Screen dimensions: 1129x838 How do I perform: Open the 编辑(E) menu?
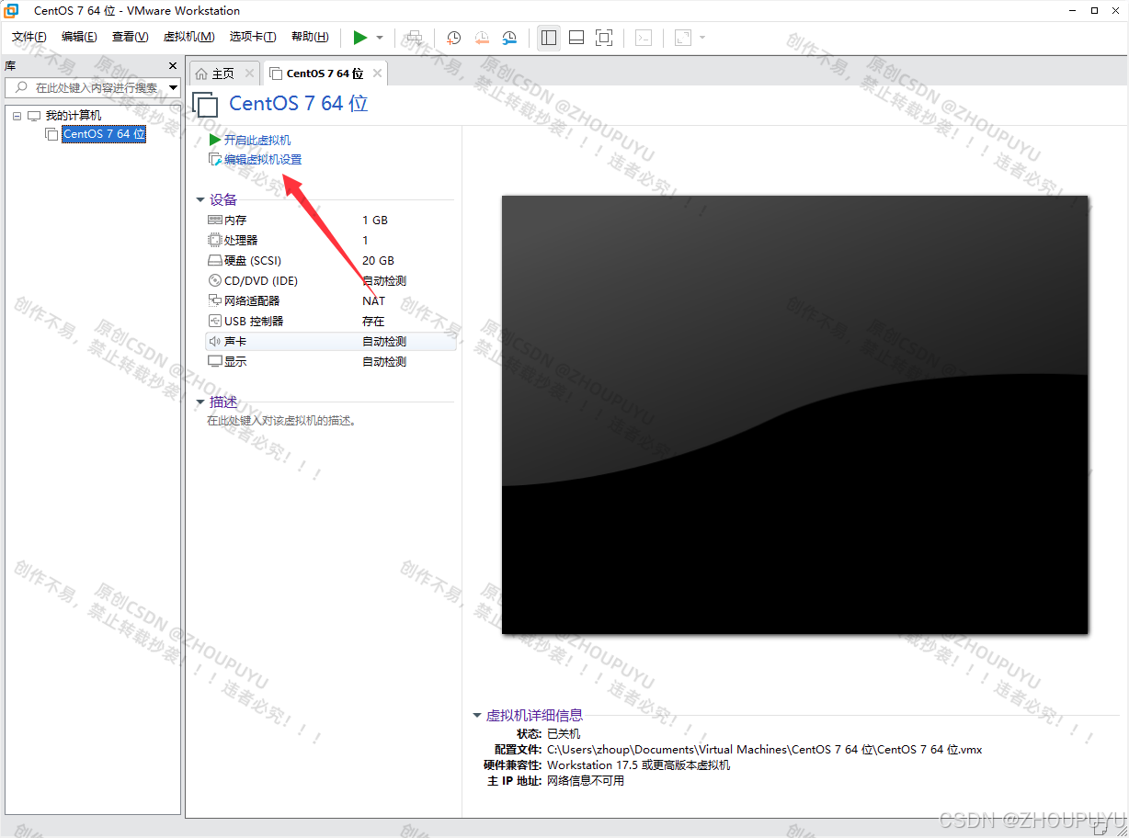pyautogui.click(x=79, y=37)
